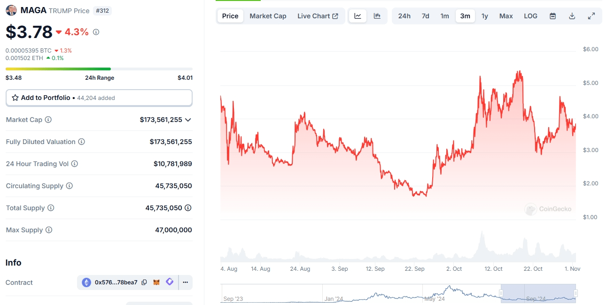Open the Live Chart external link
Image resolution: width=607 pixels, height=305 pixels.
318,15
